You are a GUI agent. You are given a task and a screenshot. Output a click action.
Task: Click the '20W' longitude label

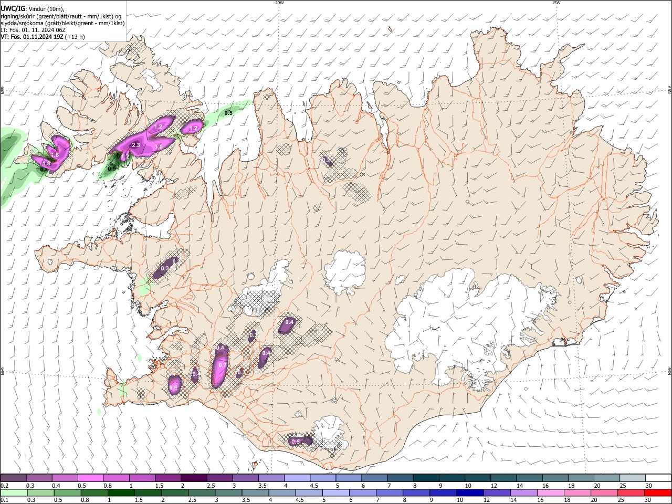279,3
